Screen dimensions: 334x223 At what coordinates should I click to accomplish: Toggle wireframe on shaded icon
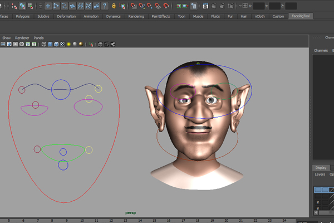click(x=56, y=44)
